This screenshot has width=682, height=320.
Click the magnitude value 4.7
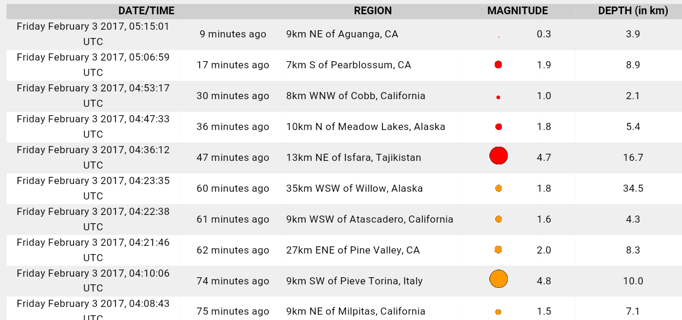click(543, 157)
